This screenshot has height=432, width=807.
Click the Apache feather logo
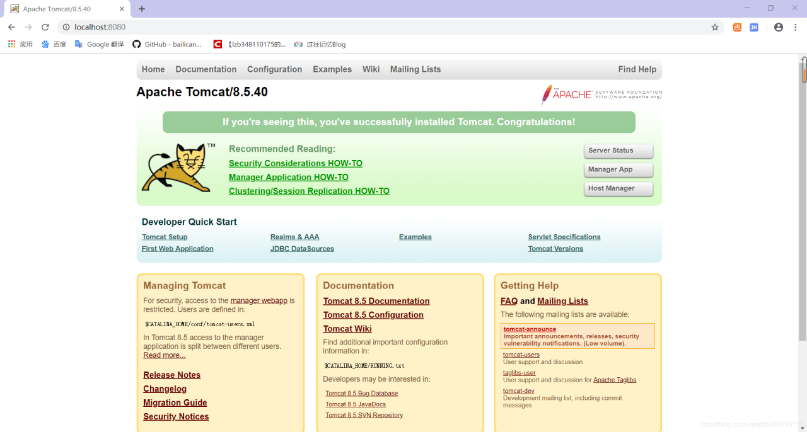(x=601, y=94)
